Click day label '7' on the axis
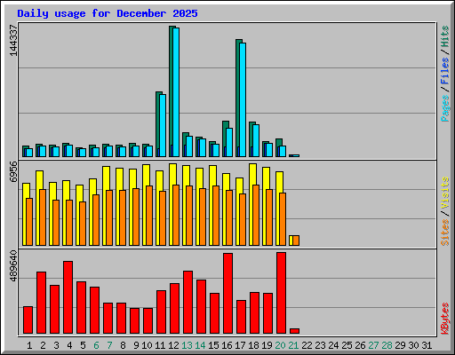Viewport: 455px width, 355px height. coord(109,345)
